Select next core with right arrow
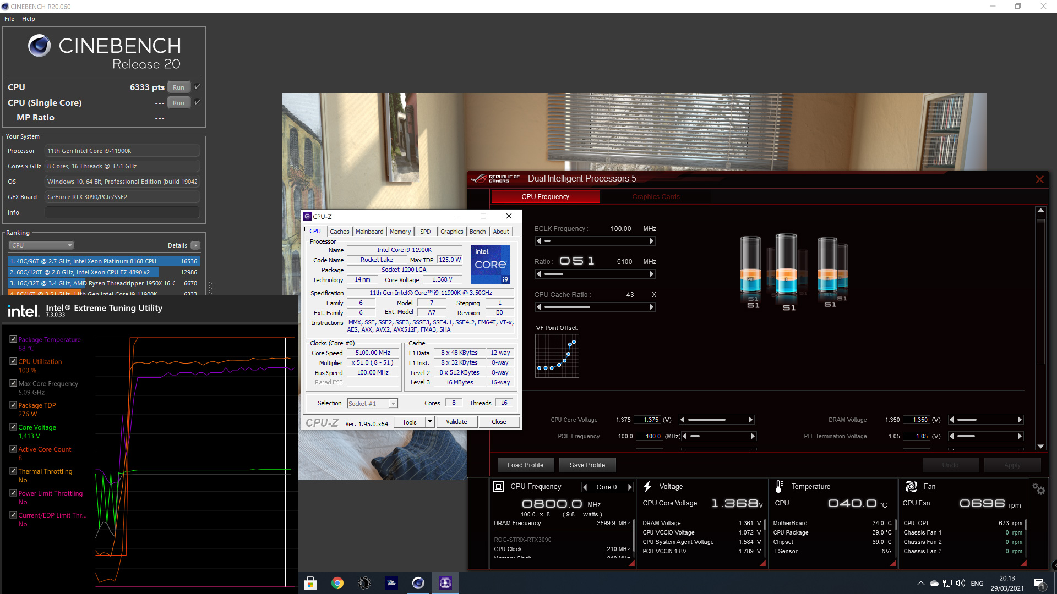Image resolution: width=1057 pixels, height=594 pixels. pyautogui.click(x=630, y=487)
